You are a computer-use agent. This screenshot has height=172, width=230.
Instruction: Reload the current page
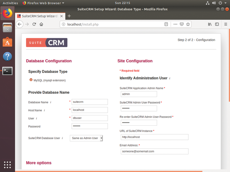(x=34, y=24)
